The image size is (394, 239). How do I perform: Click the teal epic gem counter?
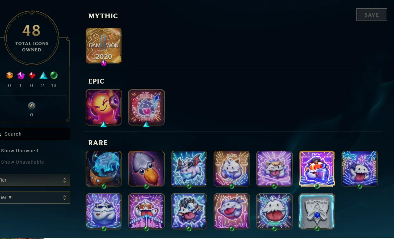tap(43, 76)
